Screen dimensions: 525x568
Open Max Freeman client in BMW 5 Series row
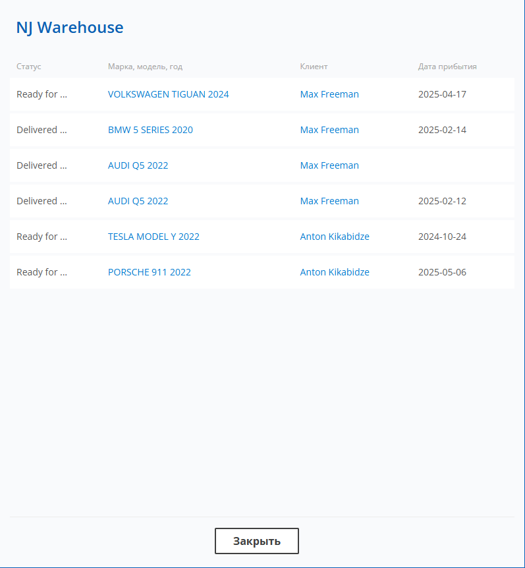tap(329, 130)
